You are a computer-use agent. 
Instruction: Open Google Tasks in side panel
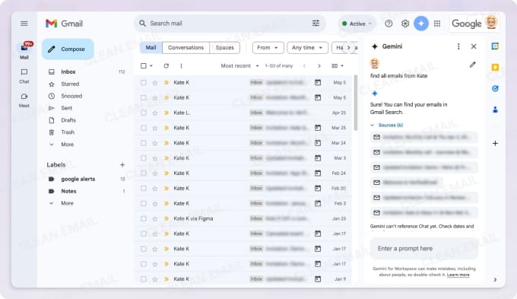(495, 88)
